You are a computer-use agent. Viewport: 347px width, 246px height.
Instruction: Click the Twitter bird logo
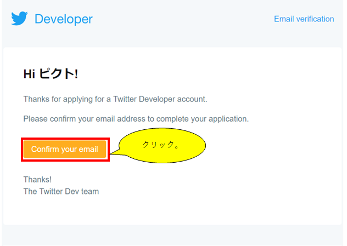coord(19,18)
